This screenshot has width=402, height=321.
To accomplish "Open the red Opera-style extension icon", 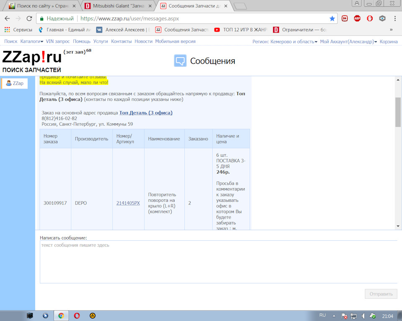I will tap(370, 18).
